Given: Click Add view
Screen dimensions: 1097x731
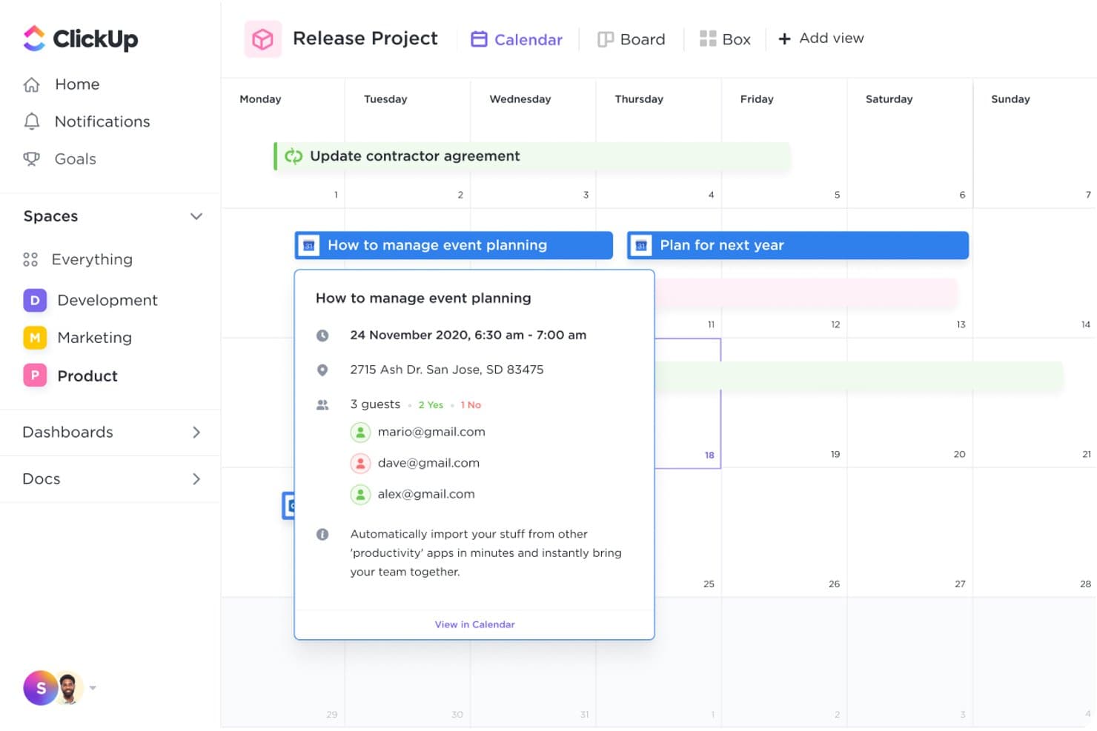Looking at the screenshot, I should [821, 39].
